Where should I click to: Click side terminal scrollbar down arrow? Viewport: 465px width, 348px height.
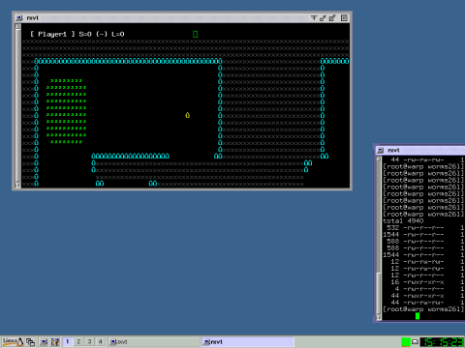pos(379,317)
